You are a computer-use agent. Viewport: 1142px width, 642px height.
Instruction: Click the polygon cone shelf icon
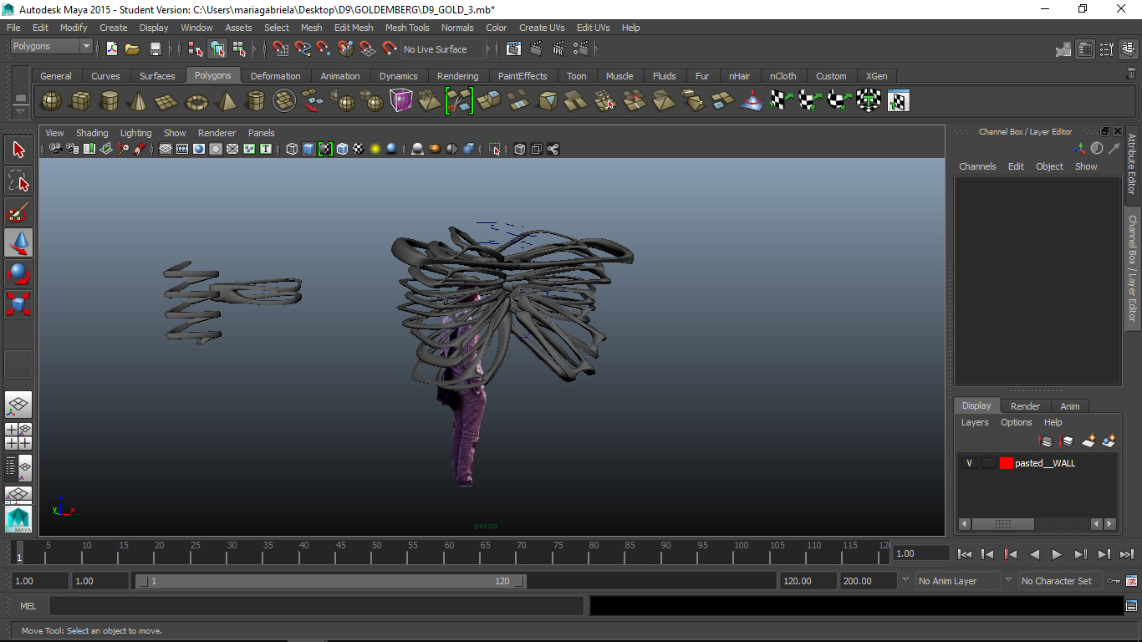coord(137,101)
